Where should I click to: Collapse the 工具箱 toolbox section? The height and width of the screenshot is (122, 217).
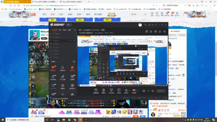74,62
